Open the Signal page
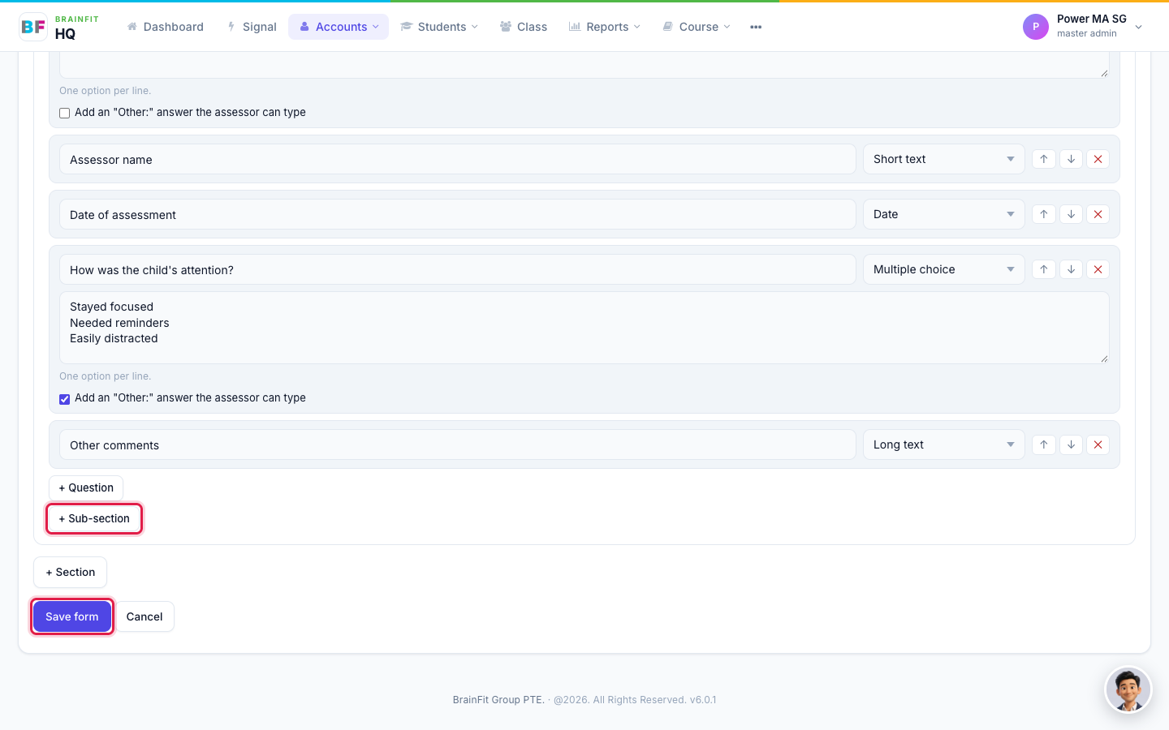The height and width of the screenshot is (730, 1169). click(252, 27)
